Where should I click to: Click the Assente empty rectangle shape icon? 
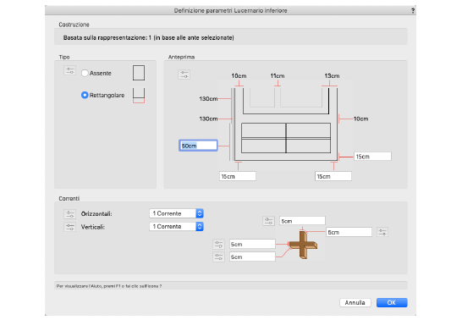139,73
